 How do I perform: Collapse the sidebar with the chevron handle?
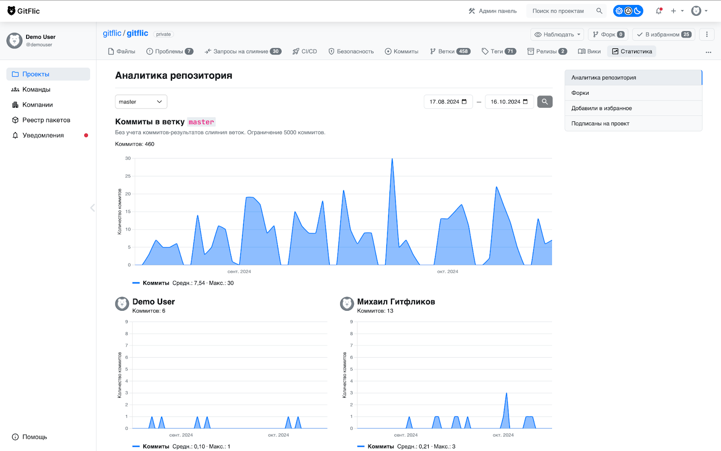click(92, 207)
